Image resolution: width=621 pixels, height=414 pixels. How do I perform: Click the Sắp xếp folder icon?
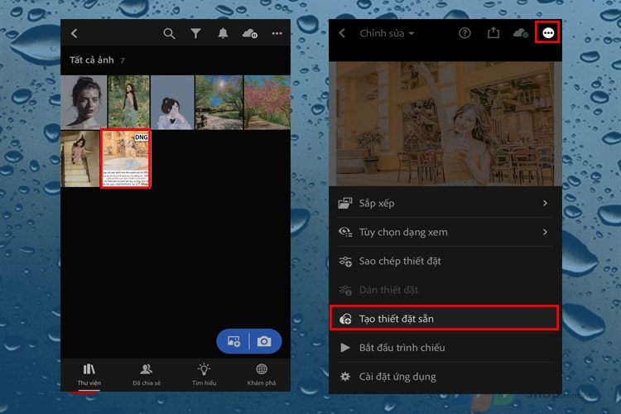pyautogui.click(x=345, y=203)
